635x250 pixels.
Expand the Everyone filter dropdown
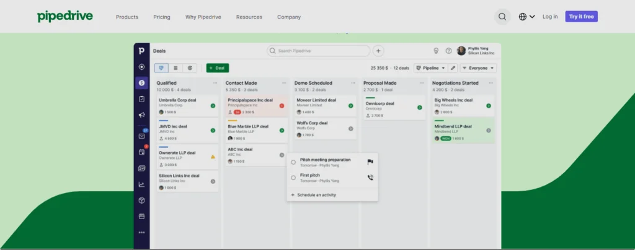point(477,68)
